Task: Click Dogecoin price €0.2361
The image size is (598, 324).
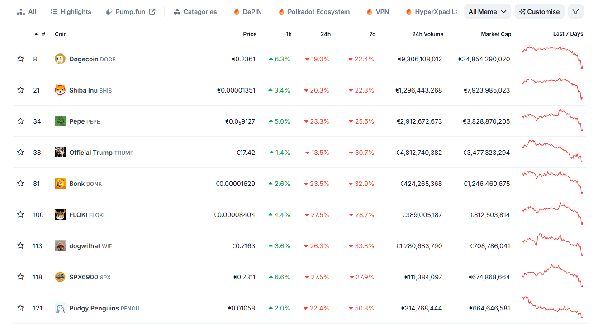Action: click(x=243, y=59)
